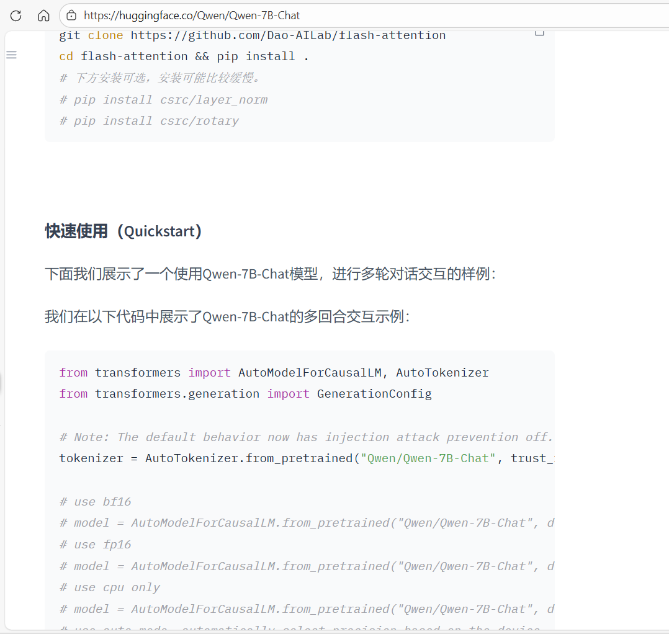Click the home icon in browser toolbar
669x634 pixels.
[43, 16]
